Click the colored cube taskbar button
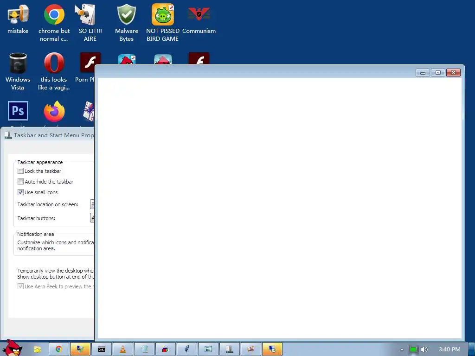The image size is (475, 356). point(166,350)
